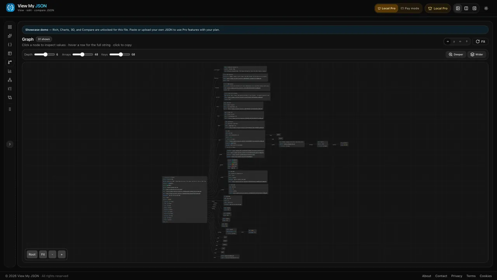
Task: Open the bar chart view icon
Action: pyautogui.click(x=10, y=71)
